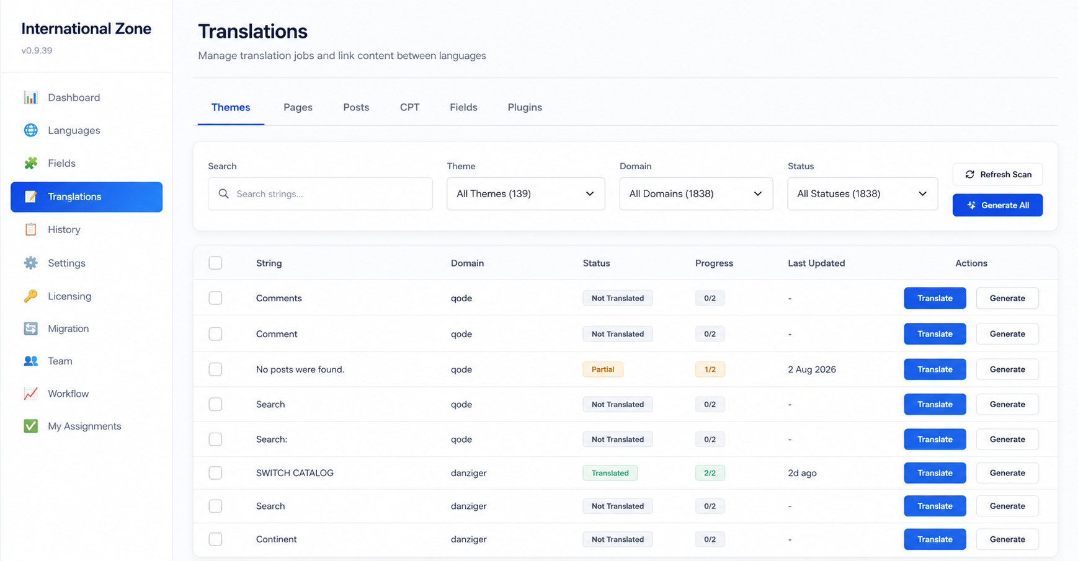Switch to the Plugins tab

pyautogui.click(x=525, y=107)
